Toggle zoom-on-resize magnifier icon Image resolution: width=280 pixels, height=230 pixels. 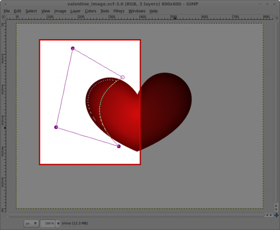[276, 17]
